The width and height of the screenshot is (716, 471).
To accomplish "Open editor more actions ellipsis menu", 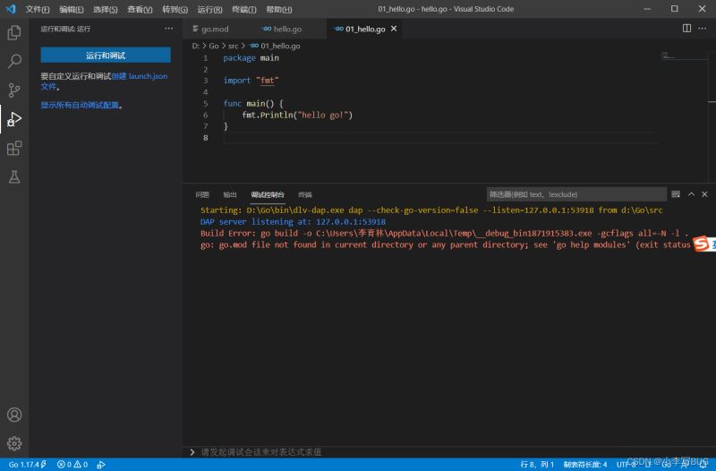I will tap(703, 29).
